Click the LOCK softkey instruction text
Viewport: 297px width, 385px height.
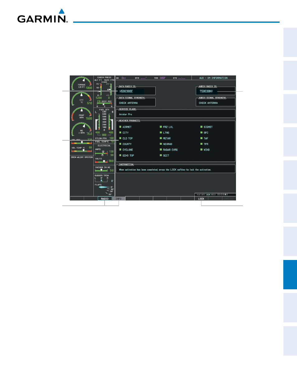coord(165,170)
